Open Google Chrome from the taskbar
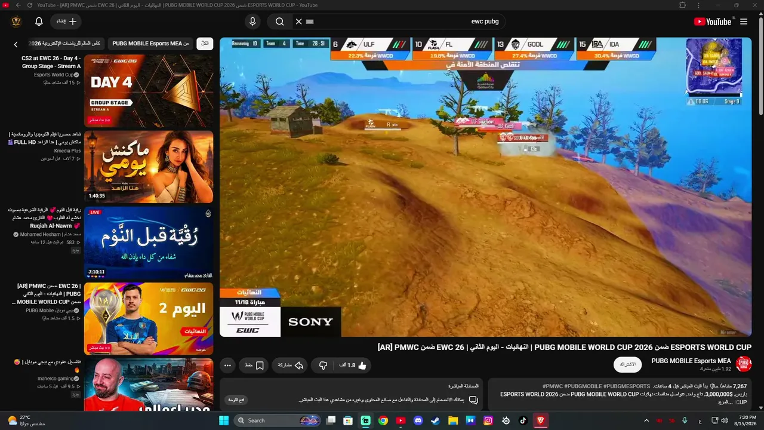The image size is (764, 430). pyautogui.click(x=383, y=420)
